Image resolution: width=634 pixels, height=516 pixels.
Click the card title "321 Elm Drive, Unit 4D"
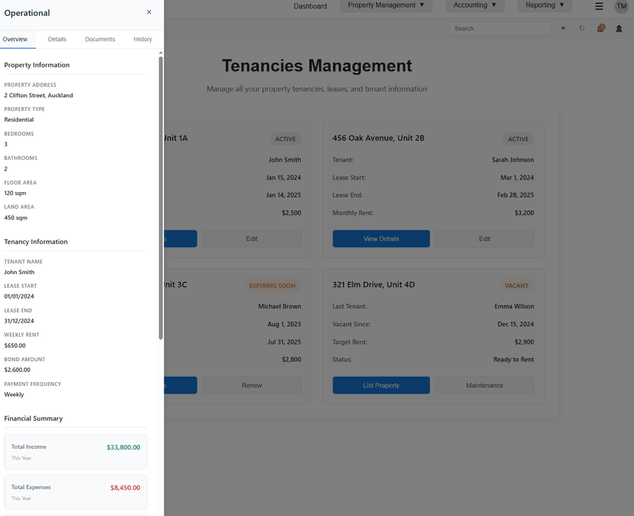[374, 285]
